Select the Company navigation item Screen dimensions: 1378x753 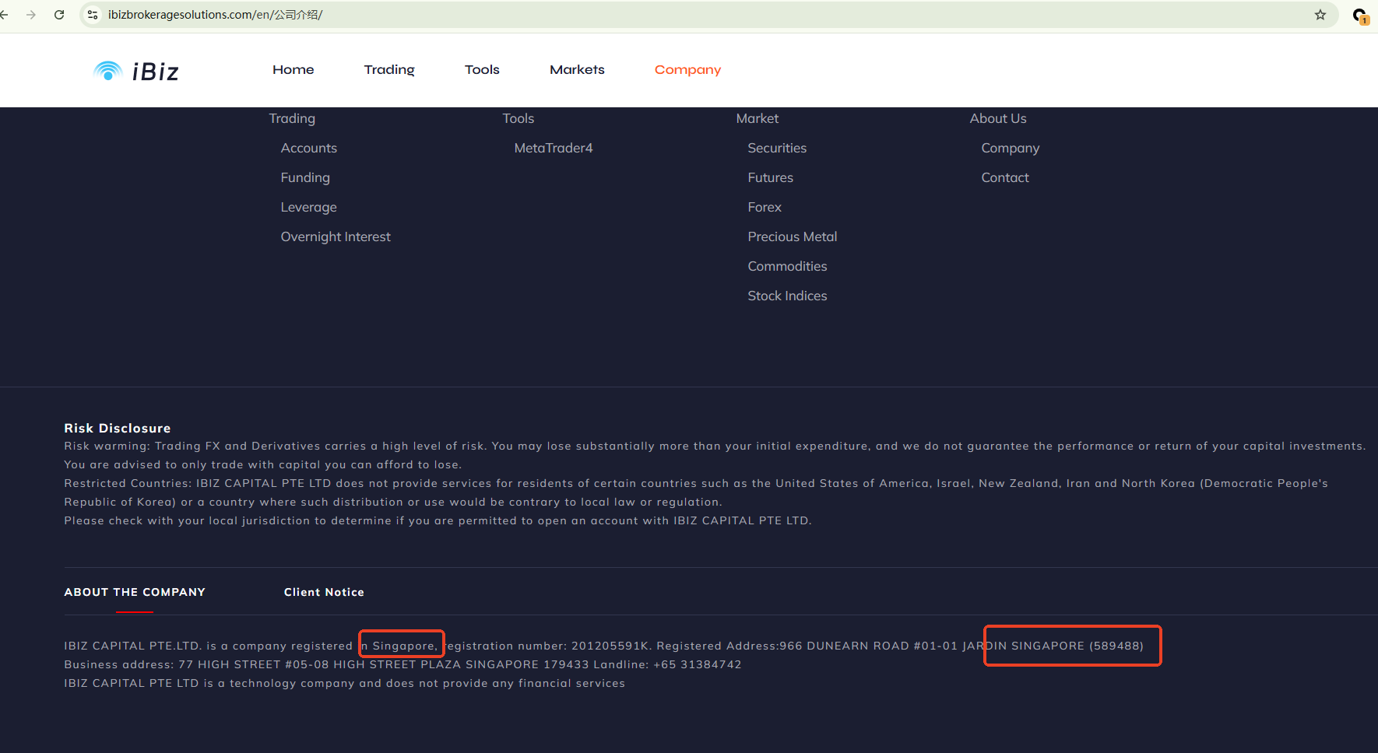(687, 70)
